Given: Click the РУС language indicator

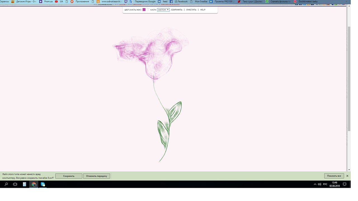Looking at the screenshot, I should [x=325, y=184].
